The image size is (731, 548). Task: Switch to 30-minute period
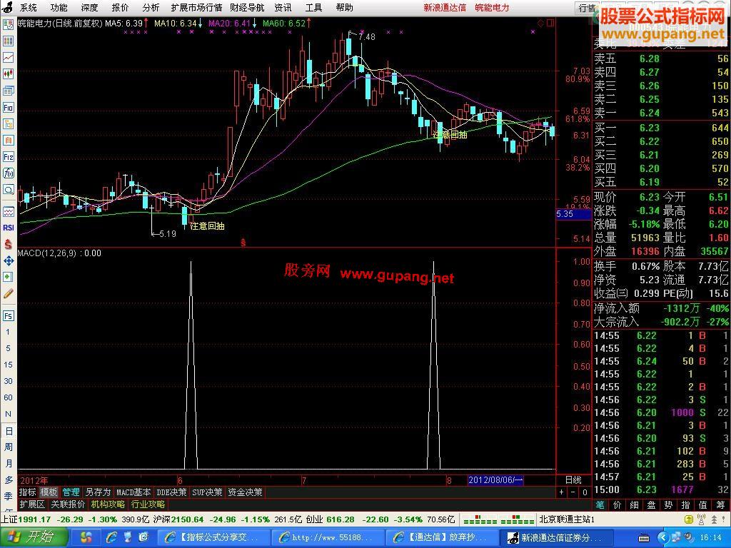pyautogui.click(x=8, y=381)
